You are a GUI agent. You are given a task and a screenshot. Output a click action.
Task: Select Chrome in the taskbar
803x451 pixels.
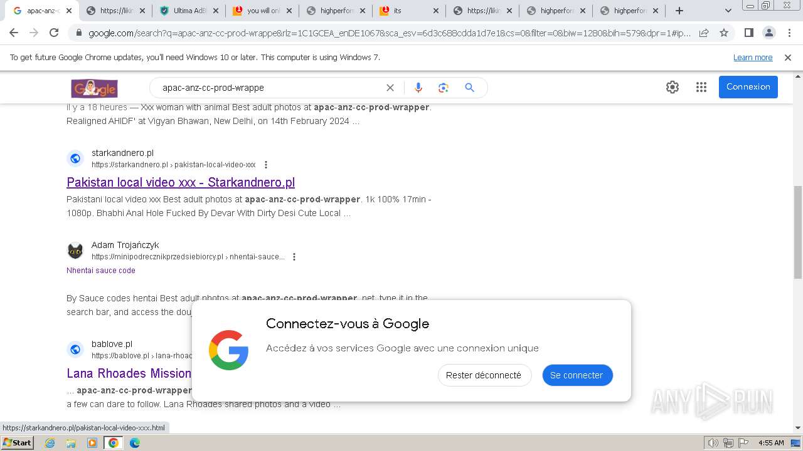(x=114, y=443)
